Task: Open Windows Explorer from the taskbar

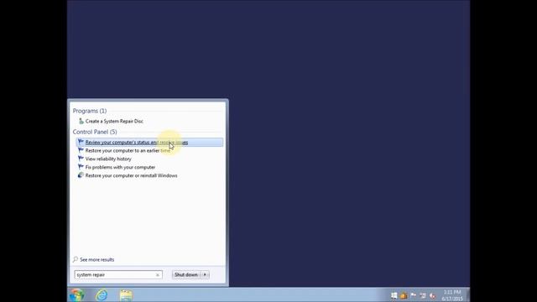Action: point(126,295)
